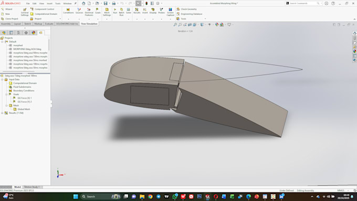
Task: Open Windows Start button on taskbar
Action: [x=76, y=196]
